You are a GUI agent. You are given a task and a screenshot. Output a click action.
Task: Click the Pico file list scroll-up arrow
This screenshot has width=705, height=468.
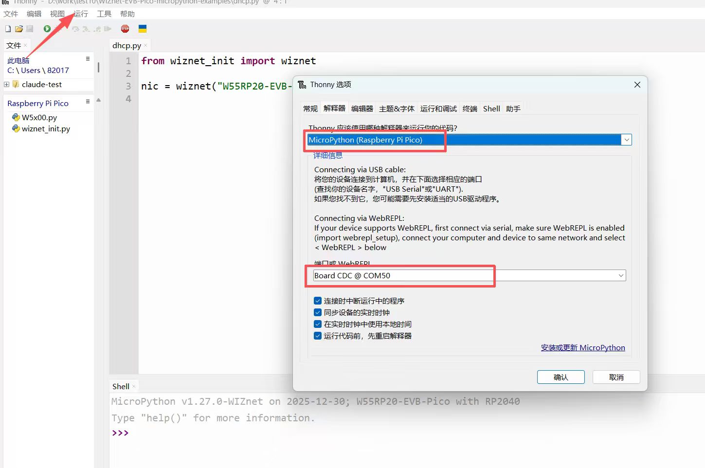click(x=98, y=100)
